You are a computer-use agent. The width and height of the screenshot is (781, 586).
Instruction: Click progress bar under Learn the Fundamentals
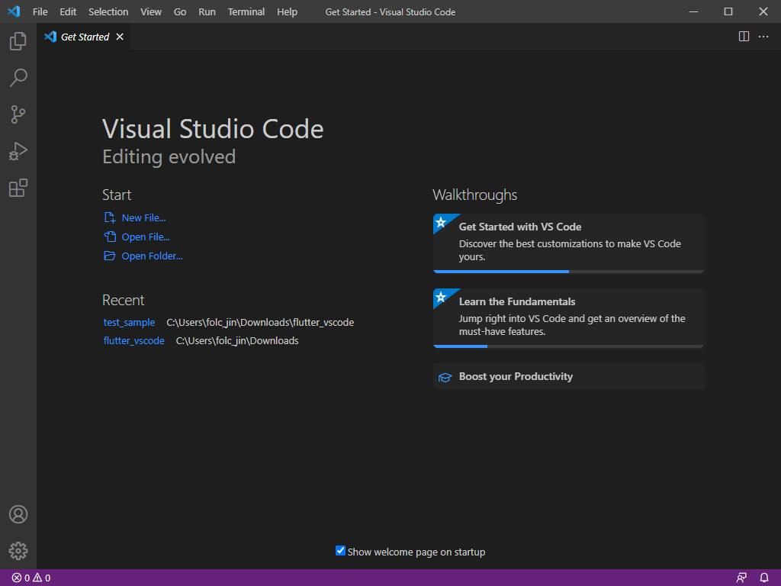[x=568, y=346]
